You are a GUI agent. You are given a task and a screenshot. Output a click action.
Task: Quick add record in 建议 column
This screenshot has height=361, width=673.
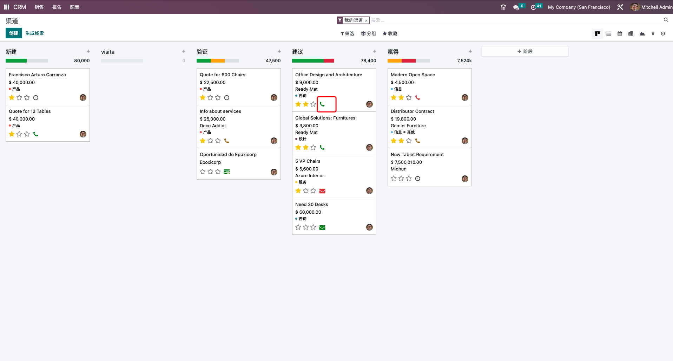375,51
